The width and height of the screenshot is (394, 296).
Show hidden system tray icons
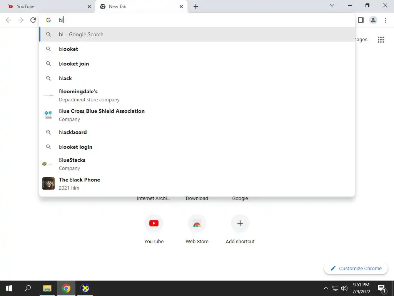tap(326, 288)
